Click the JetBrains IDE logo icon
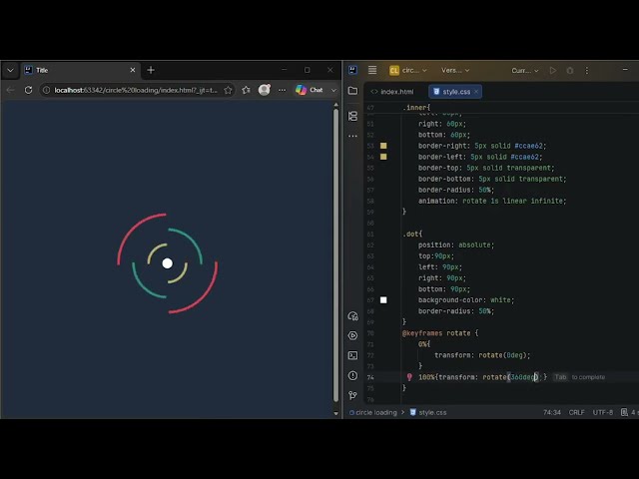Viewport: 639px width, 479px height. pos(352,70)
